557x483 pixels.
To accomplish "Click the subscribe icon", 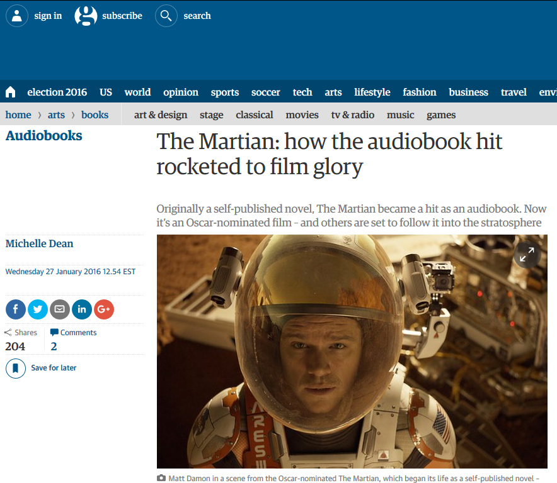I will click(x=86, y=16).
